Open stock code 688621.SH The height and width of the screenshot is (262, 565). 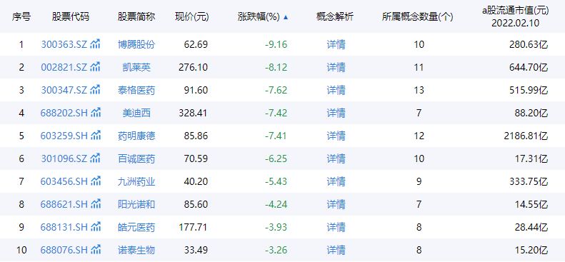(64, 204)
